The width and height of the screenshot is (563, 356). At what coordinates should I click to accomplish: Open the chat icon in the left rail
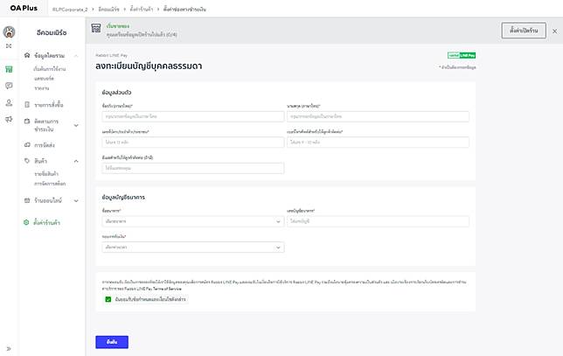pos(9,86)
